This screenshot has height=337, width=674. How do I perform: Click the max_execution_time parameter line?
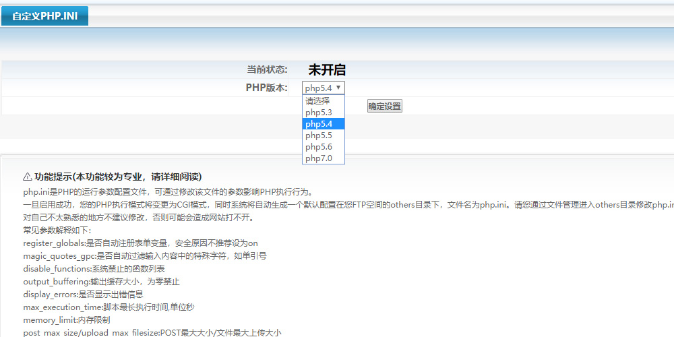coord(109,307)
